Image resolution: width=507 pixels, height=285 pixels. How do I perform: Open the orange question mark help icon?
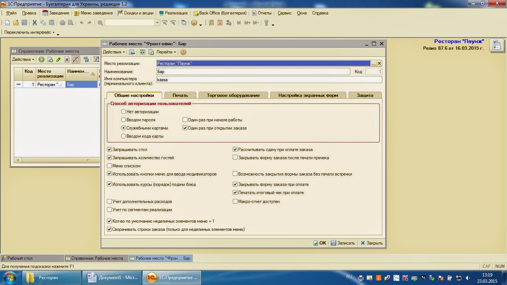[183, 52]
